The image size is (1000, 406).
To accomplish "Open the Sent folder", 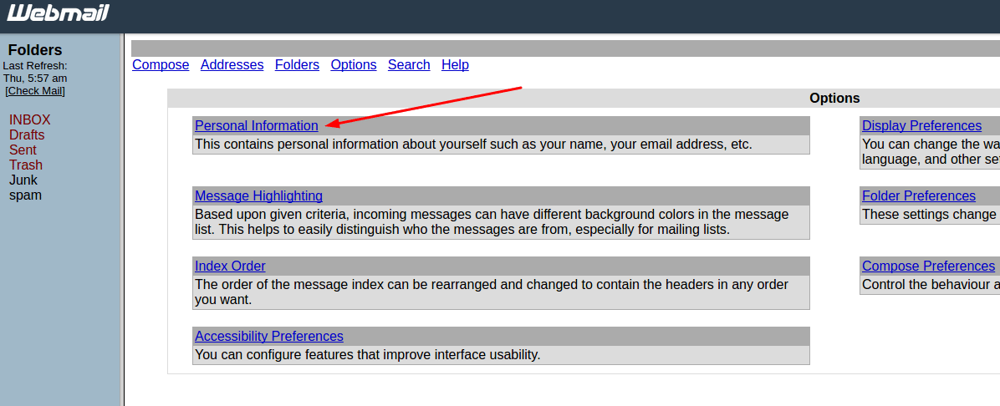I will click(x=23, y=150).
